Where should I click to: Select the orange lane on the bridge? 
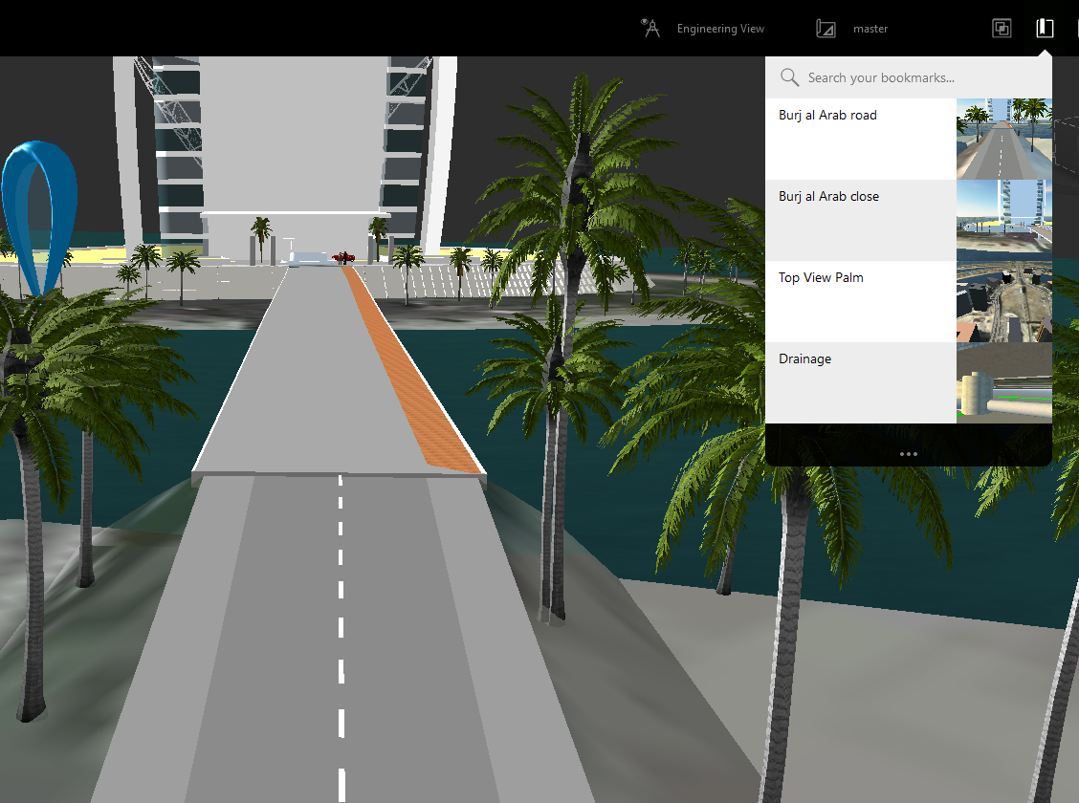pos(412,375)
